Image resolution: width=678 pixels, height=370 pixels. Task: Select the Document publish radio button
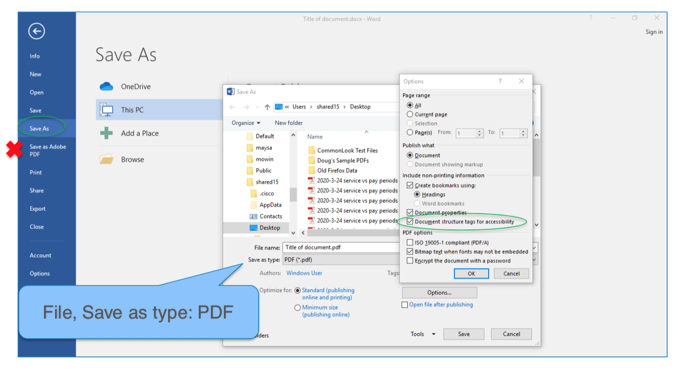click(x=410, y=155)
